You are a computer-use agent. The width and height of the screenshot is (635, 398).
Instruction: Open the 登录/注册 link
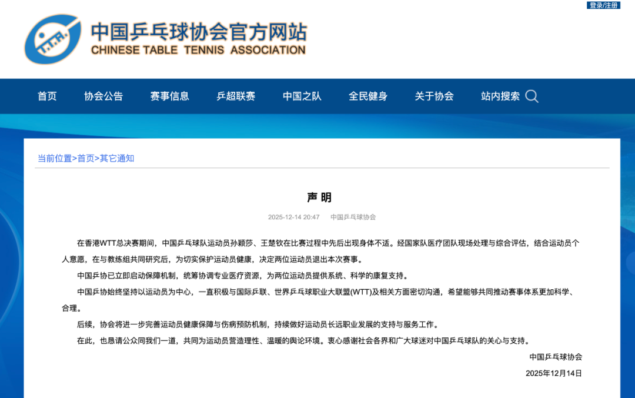click(603, 5)
